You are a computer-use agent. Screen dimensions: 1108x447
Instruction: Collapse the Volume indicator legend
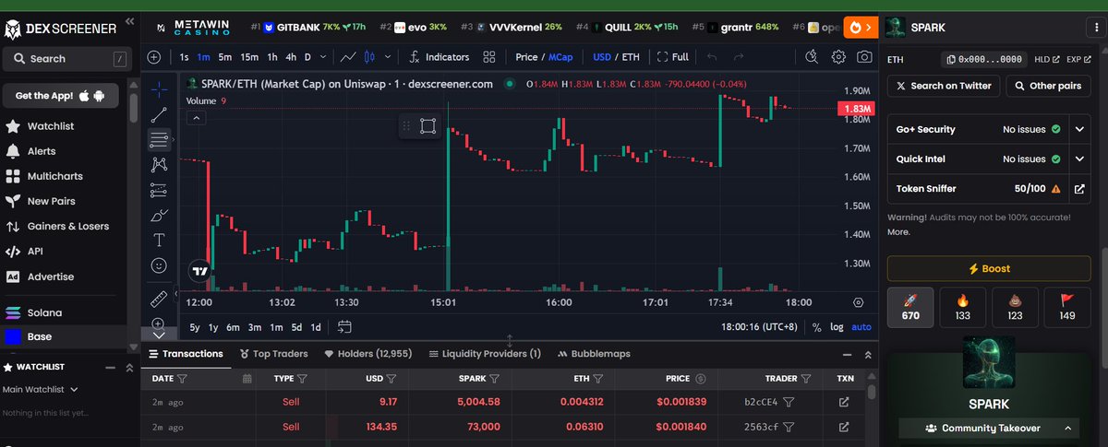[x=195, y=117]
